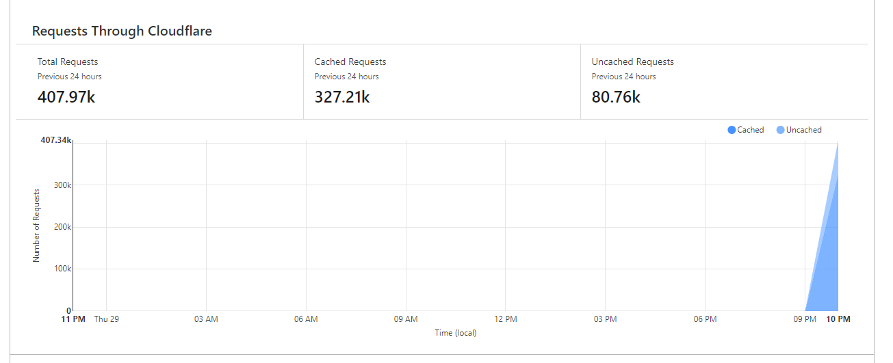
Task: Click the Requests Through Cloudflare heading
Action: [x=122, y=31]
